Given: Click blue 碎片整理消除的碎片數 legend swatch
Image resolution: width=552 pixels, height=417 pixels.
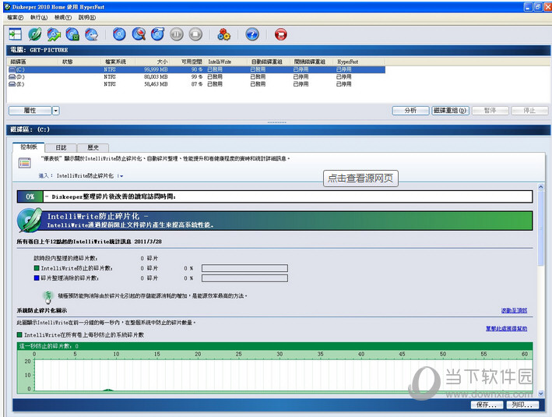Looking at the screenshot, I should point(37,278).
